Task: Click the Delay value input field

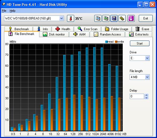Action: 137,96
